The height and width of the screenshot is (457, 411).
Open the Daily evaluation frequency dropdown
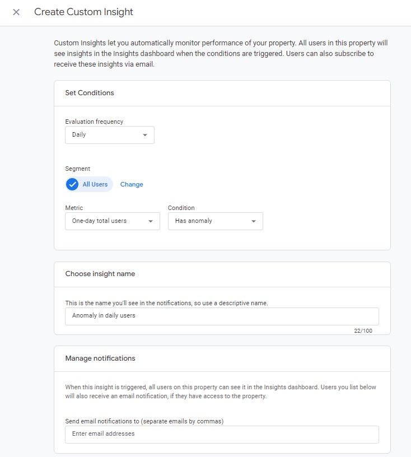[109, 135]
